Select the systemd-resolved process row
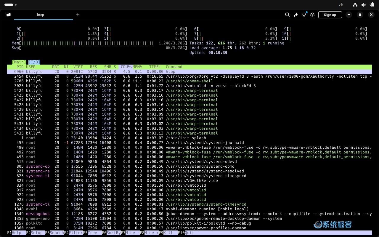Viewport: 379px width, 237px height. pos(189,171)
